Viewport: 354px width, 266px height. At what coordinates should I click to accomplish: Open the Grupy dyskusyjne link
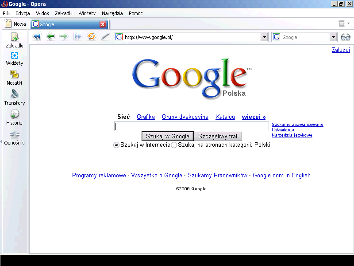coord(185,117)
